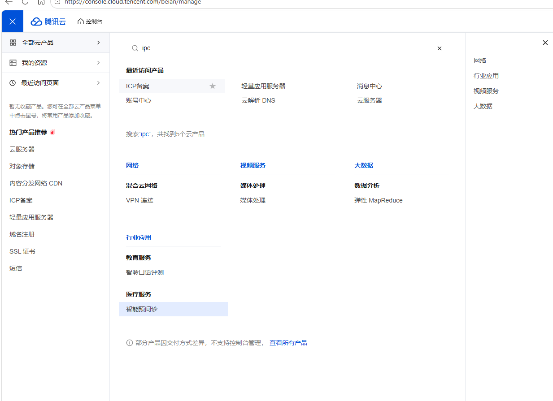Open 短信 in hot products
Image resolution: width=553 pixels, height=401 pixels.
[x=16, y=268]
